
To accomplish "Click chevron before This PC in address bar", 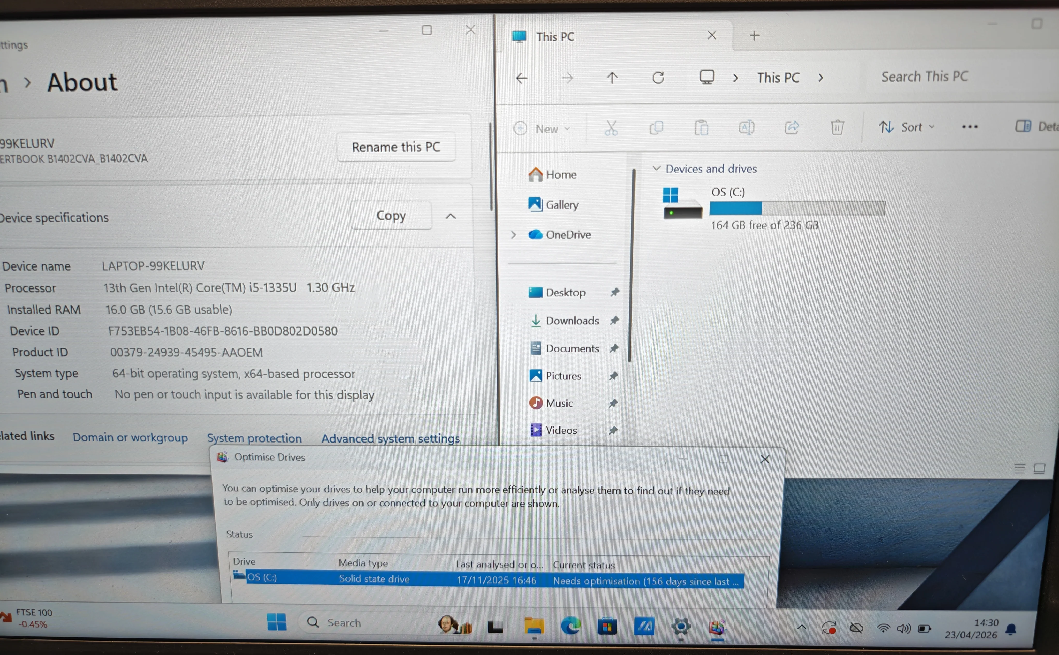I will click(735, 78).
